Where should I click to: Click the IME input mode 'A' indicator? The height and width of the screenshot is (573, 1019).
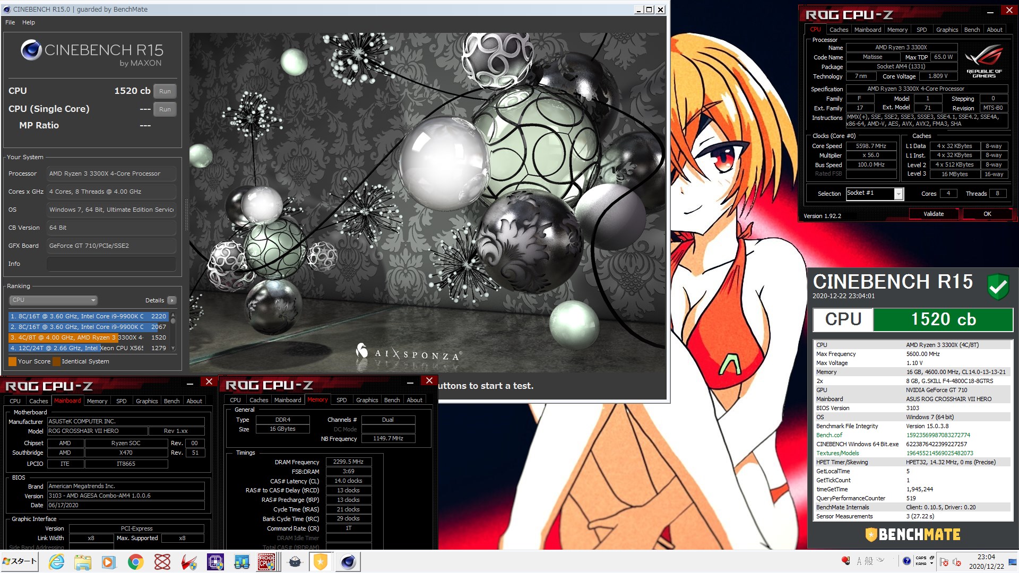(859, 561)
